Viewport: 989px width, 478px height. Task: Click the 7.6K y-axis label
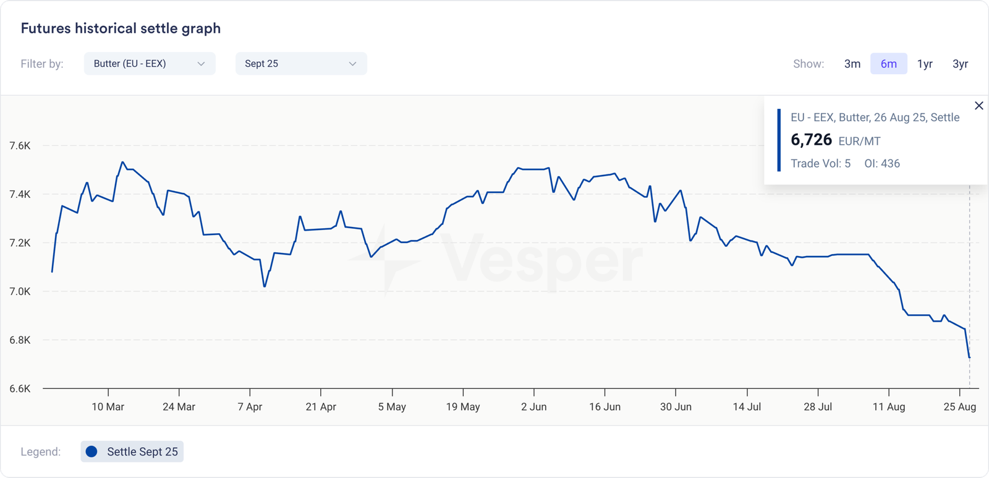tap(20, 146)
